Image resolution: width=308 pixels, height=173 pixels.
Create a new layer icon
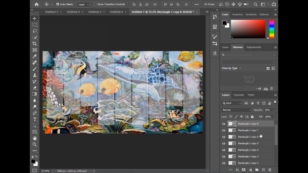pyautogui.click(x=263, y=170)
